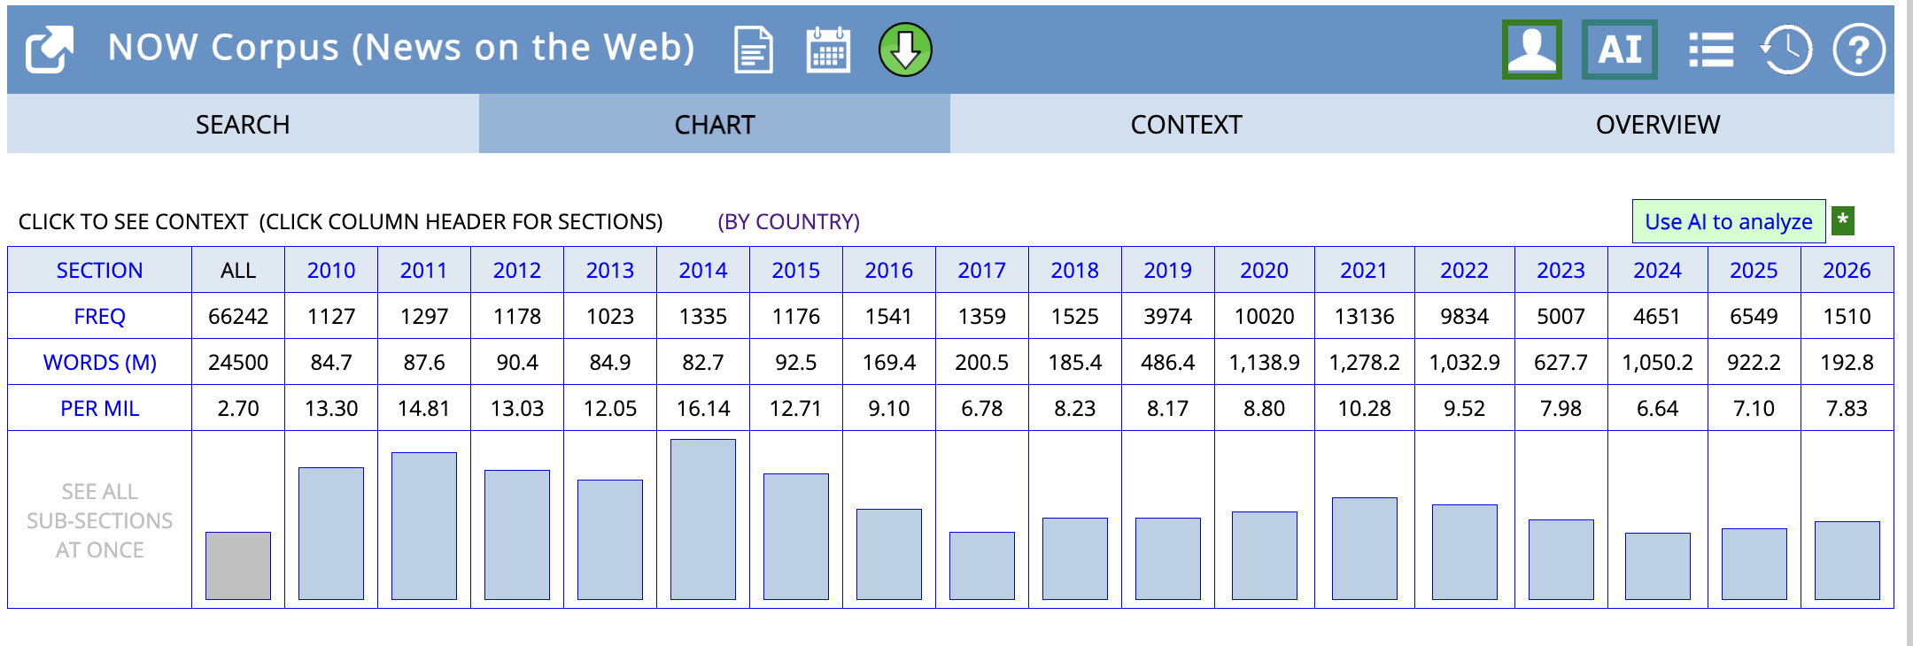Screen dimensions: 1913x646
Task: Open the OVERVIEW tab
Action: [1657, 125]
